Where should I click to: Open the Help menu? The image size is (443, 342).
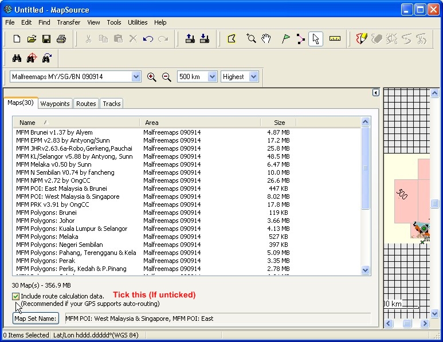(160, 22)
